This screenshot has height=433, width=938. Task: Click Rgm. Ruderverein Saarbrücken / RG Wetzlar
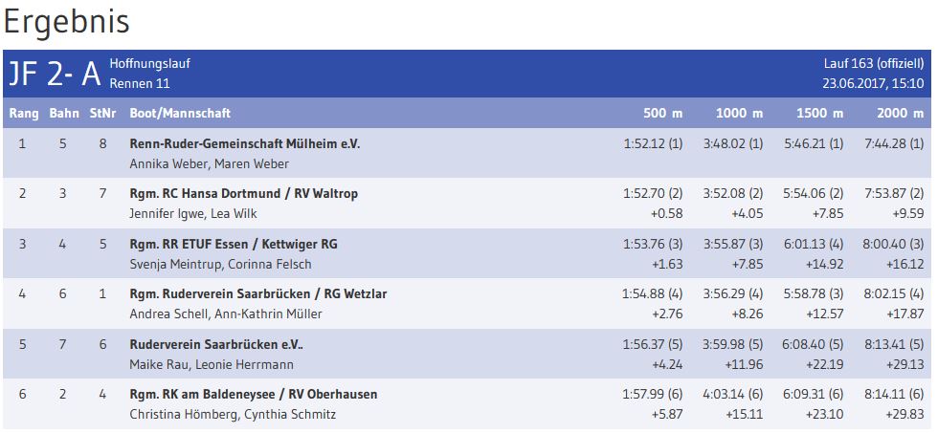258,293
